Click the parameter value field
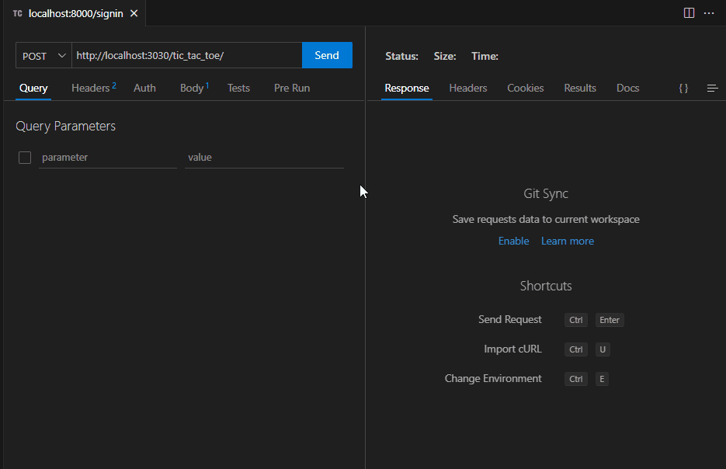This screenshot has width=726, height=469. point(264,158)
